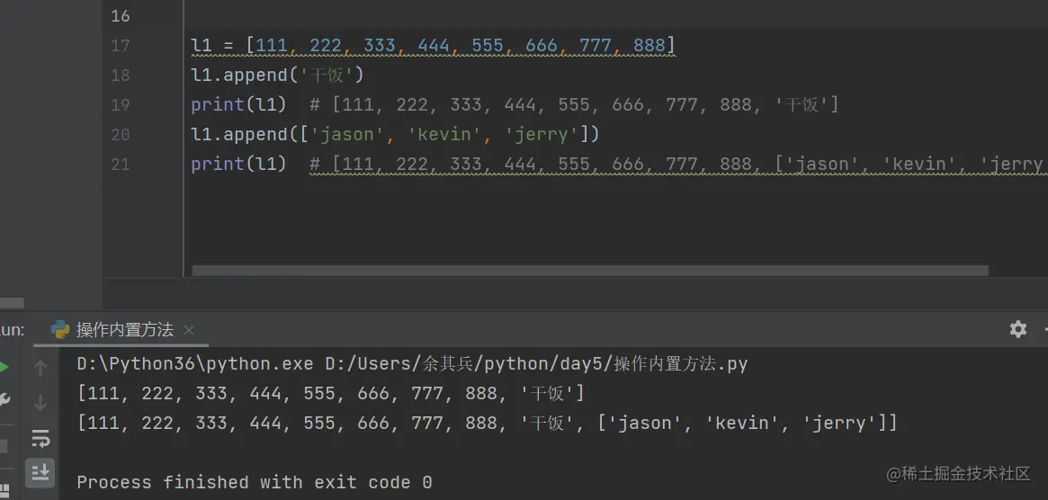Screen dimensions: 1048x500
Task: Click line number 21 in the gutter
Action: click(x=121, y=164)
